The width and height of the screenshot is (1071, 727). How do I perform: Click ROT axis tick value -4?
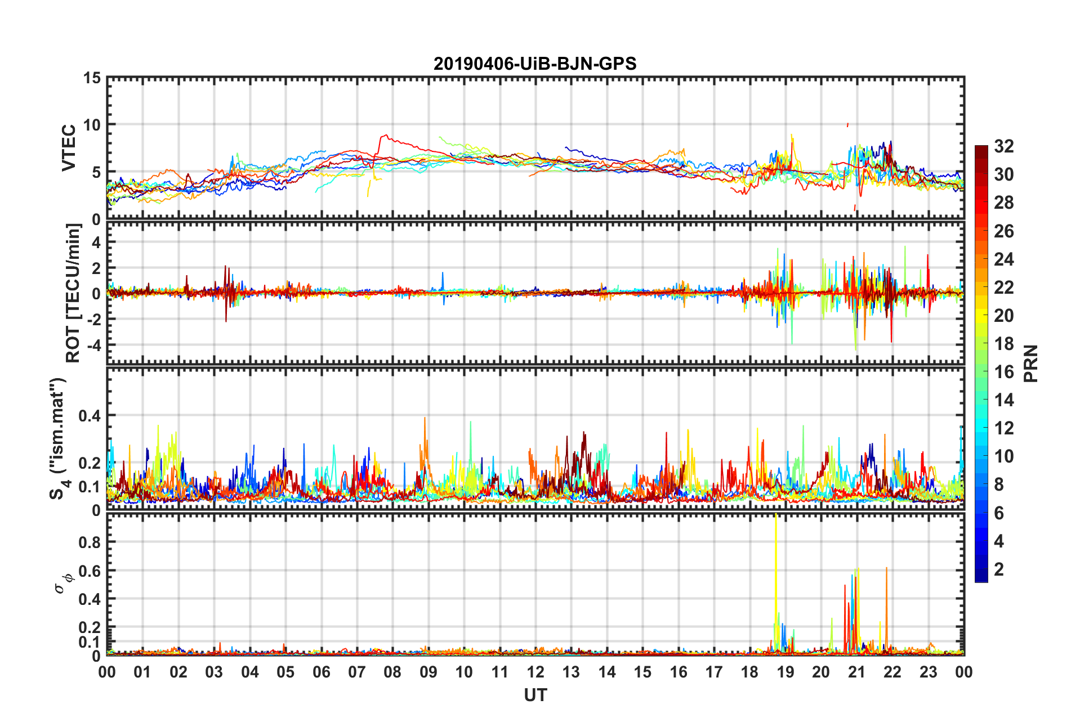pyautogui.click(x=94, y=344)
